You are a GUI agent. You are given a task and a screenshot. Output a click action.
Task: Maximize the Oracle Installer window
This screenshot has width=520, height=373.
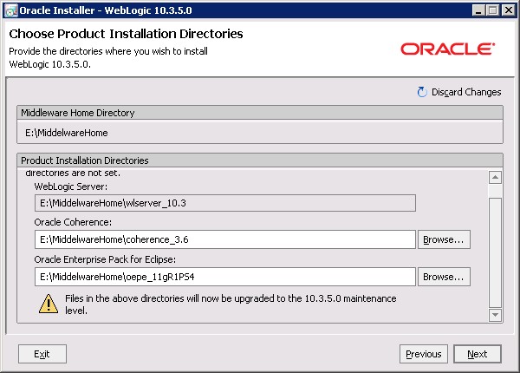[x=491, y=10]
